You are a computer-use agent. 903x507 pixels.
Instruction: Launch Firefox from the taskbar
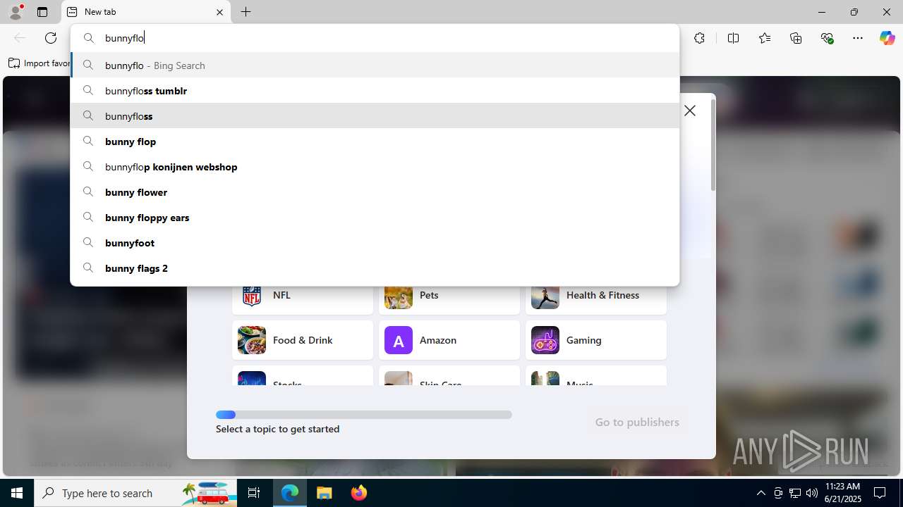359,493
